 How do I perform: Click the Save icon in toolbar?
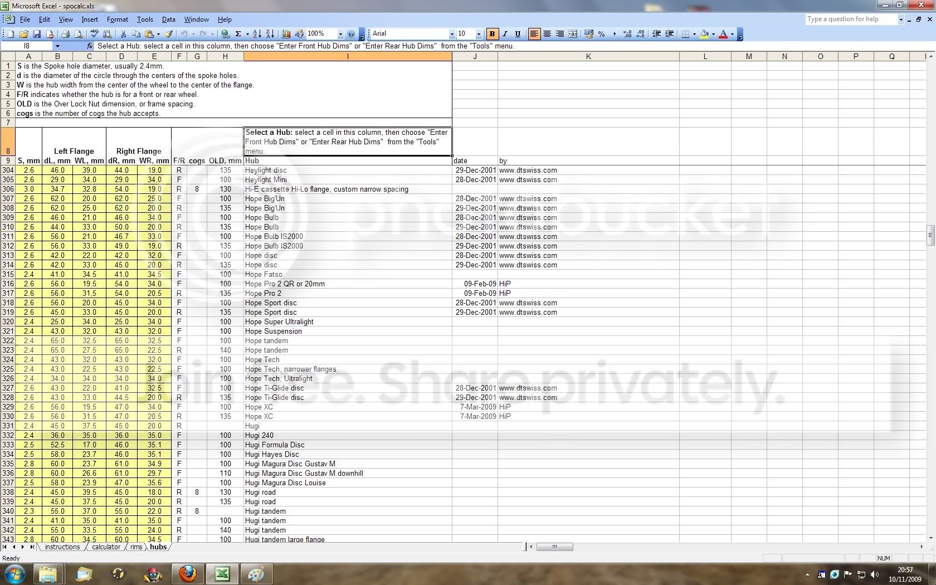pos(37,34)
